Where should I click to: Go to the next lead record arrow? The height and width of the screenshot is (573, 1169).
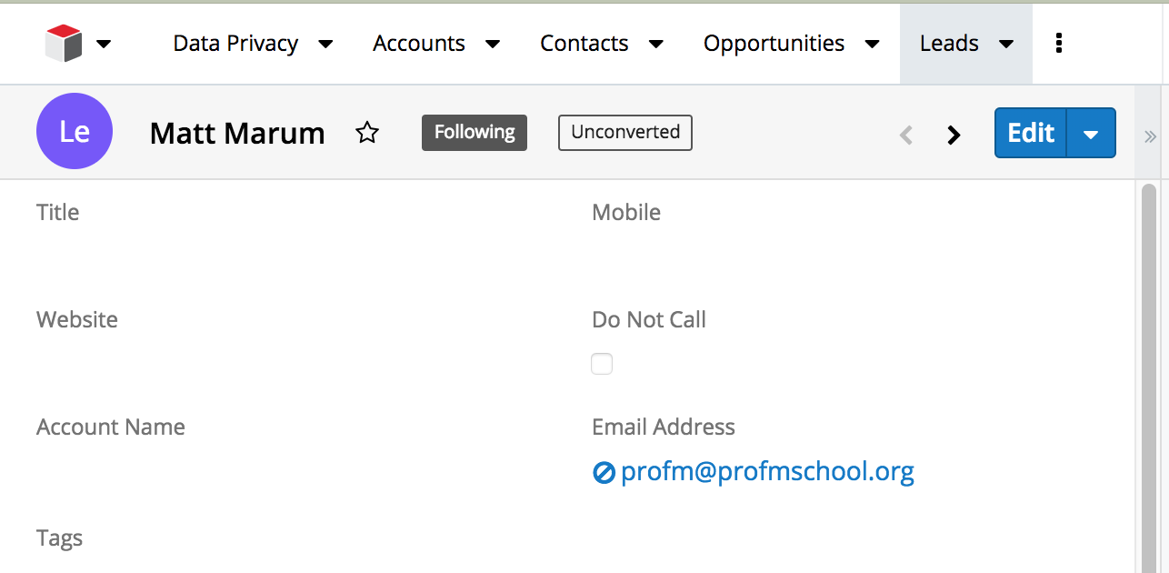pyautogui.click(x=954, y=135)
